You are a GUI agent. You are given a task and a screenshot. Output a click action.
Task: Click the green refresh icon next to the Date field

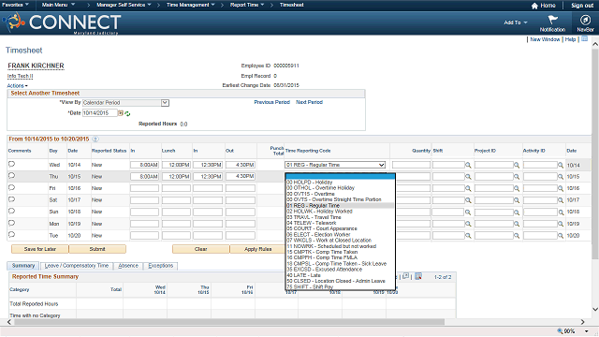pos(127,113)
